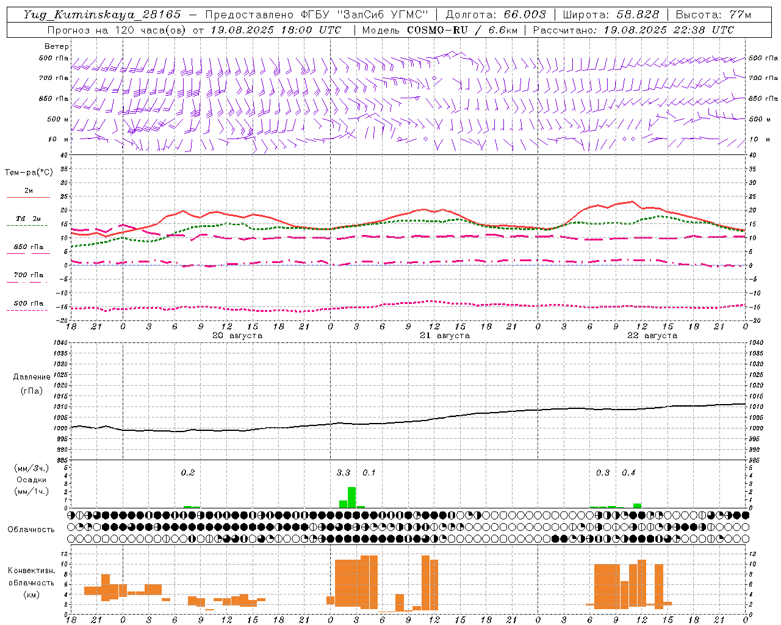This screenshot has width=781, height=625.
Task: Click the Давление panel label
Action: tap(32, 377)
